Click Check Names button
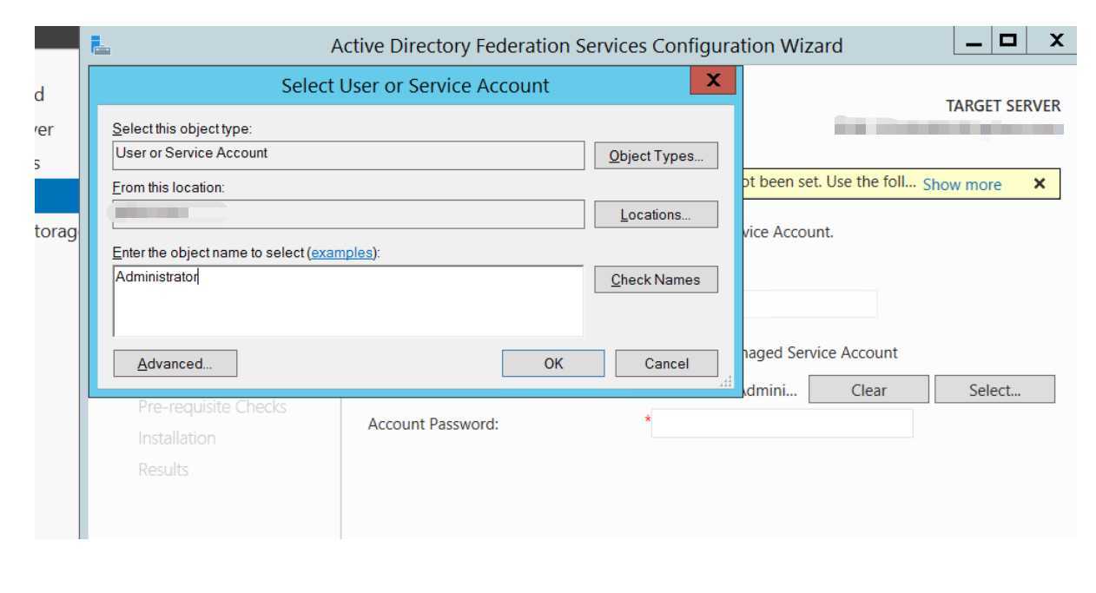Image resolution: width=1096 pixels, height=593 pixels. 656,280
